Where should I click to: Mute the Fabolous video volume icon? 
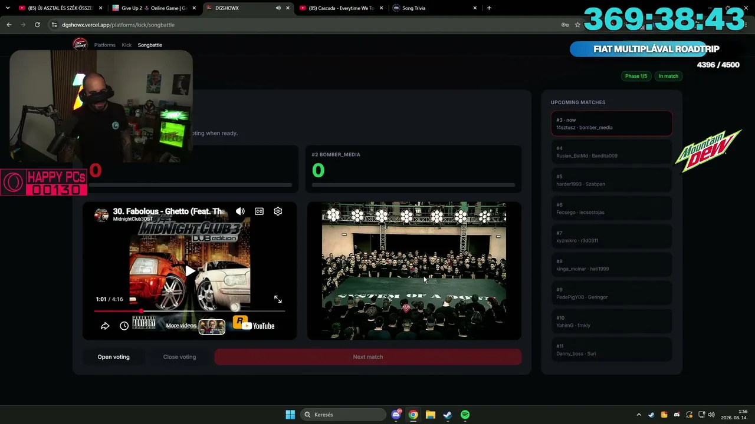(x=240, y=211)
